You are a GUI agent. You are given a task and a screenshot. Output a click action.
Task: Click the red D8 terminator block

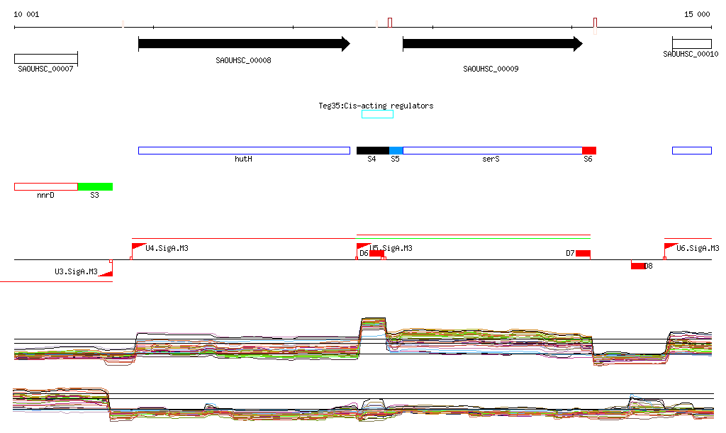[x=638, y=266]
